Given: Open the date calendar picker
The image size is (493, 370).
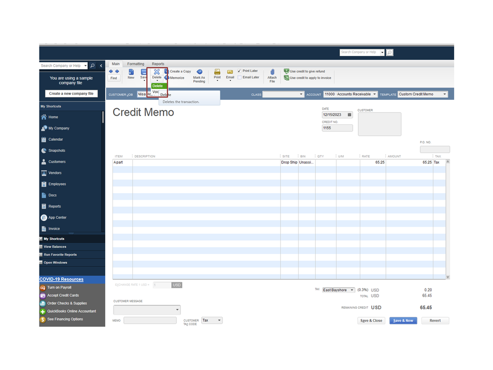Looking at the screenshot, I should coord(349,115).
